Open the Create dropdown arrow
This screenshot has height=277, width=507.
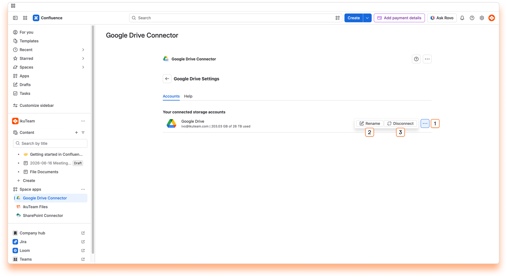point(367,18)
